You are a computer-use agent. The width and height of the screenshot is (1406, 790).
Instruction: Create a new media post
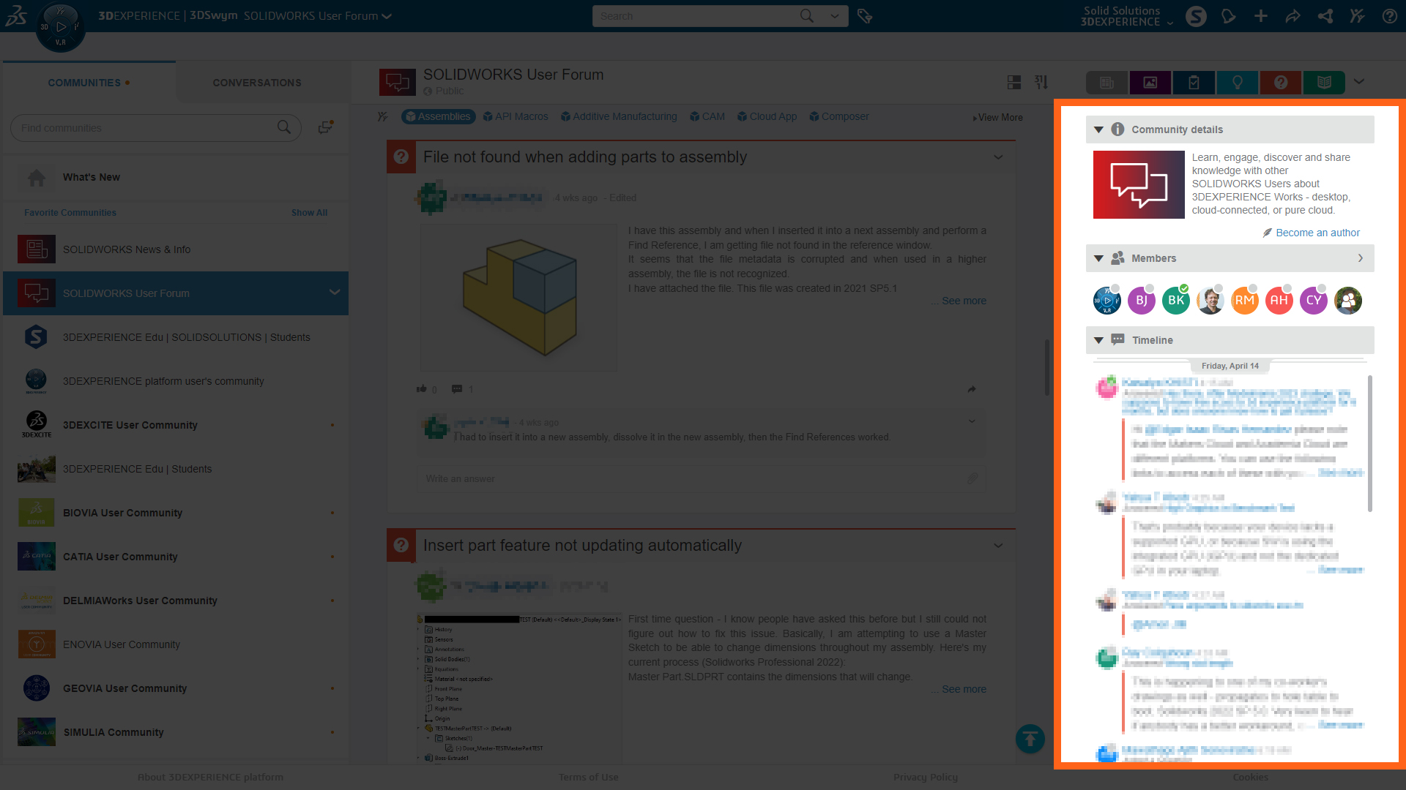click(1150, 83)
